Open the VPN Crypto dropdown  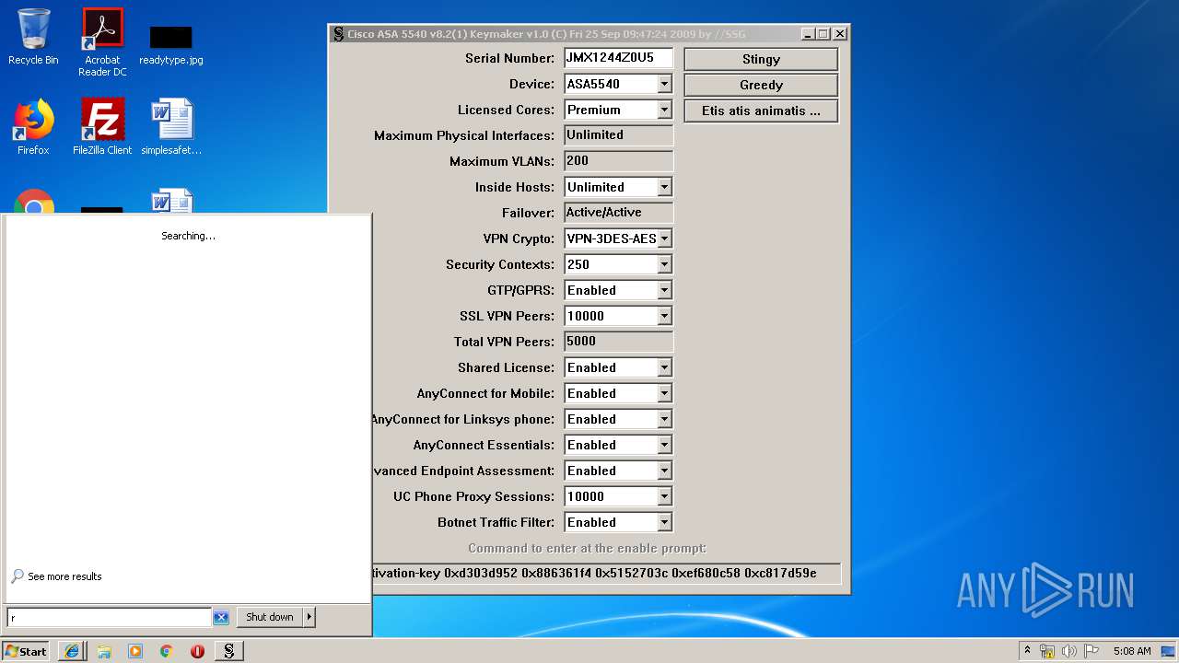[665, 238]
